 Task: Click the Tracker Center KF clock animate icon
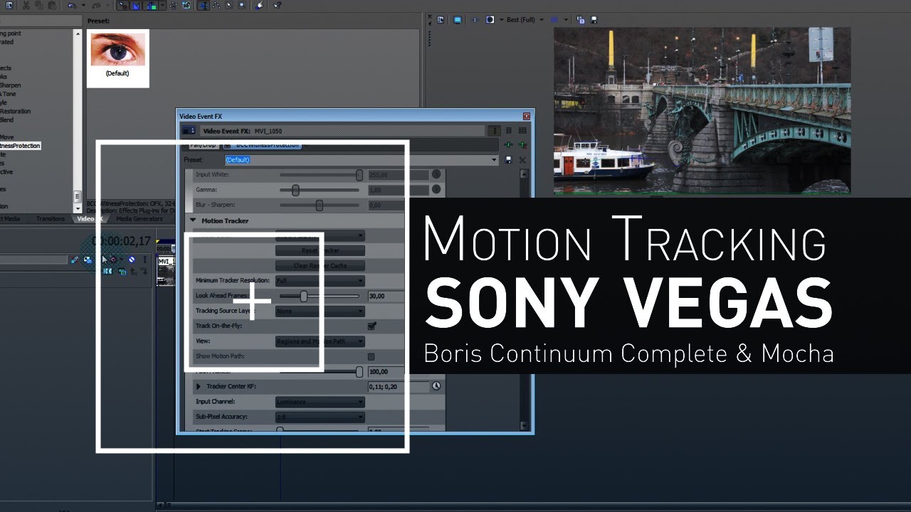[436, 386]
